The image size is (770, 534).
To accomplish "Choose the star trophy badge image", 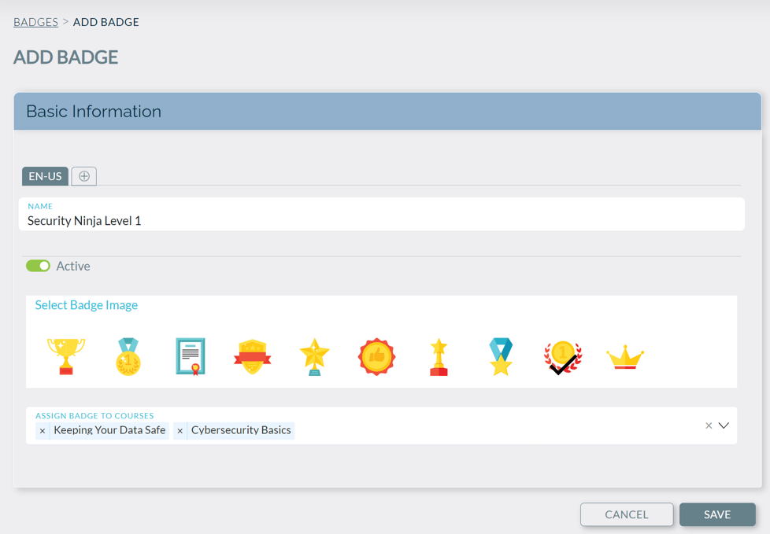I will coord(439,355).
